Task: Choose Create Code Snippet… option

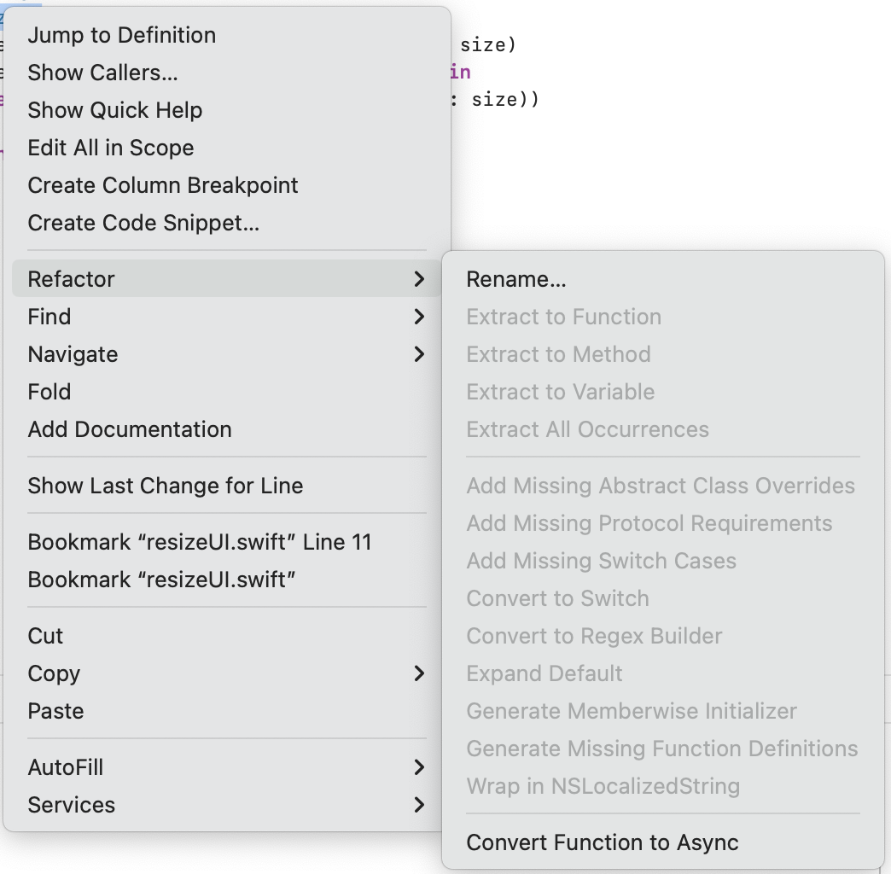Action: click(x=143, y=223)
